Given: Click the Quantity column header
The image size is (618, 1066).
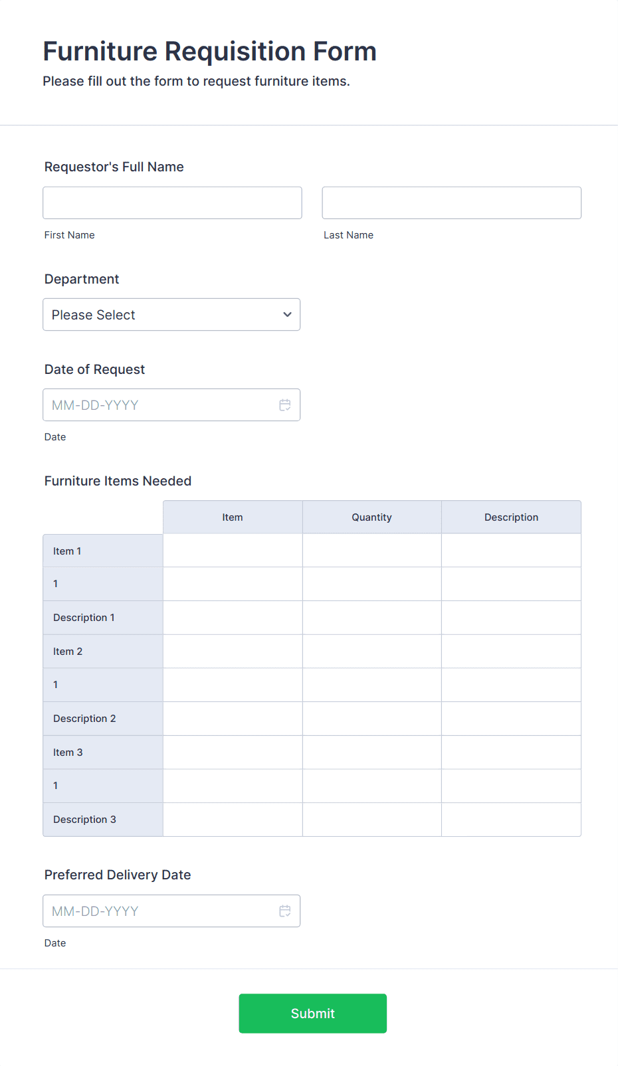Looking at the screenshot, I should click(371, 517).
